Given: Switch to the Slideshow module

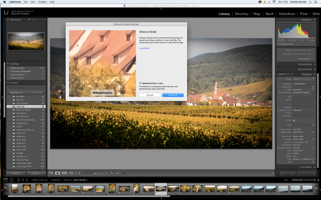Looking at the screenshot, I should (x=287, y=14).
